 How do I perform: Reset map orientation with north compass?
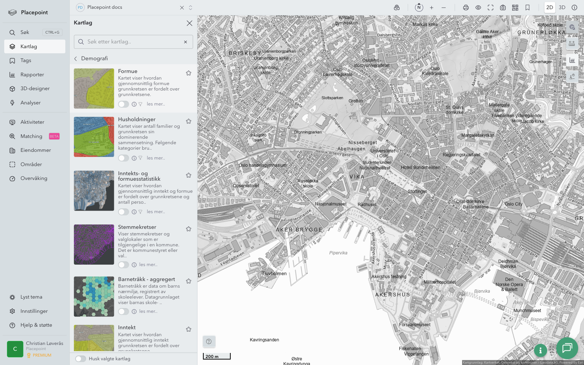click(419, 7)
